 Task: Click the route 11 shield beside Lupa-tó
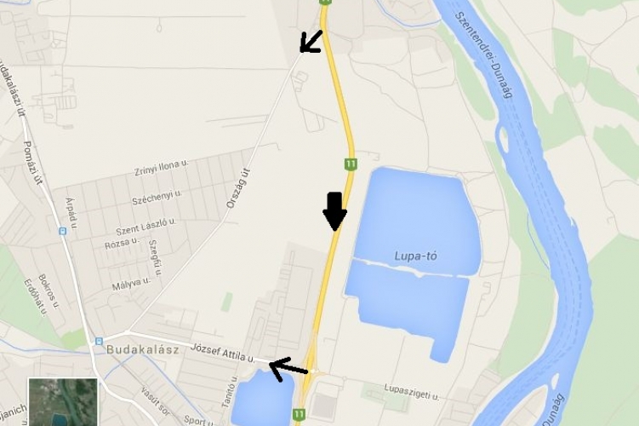(351, 164)
